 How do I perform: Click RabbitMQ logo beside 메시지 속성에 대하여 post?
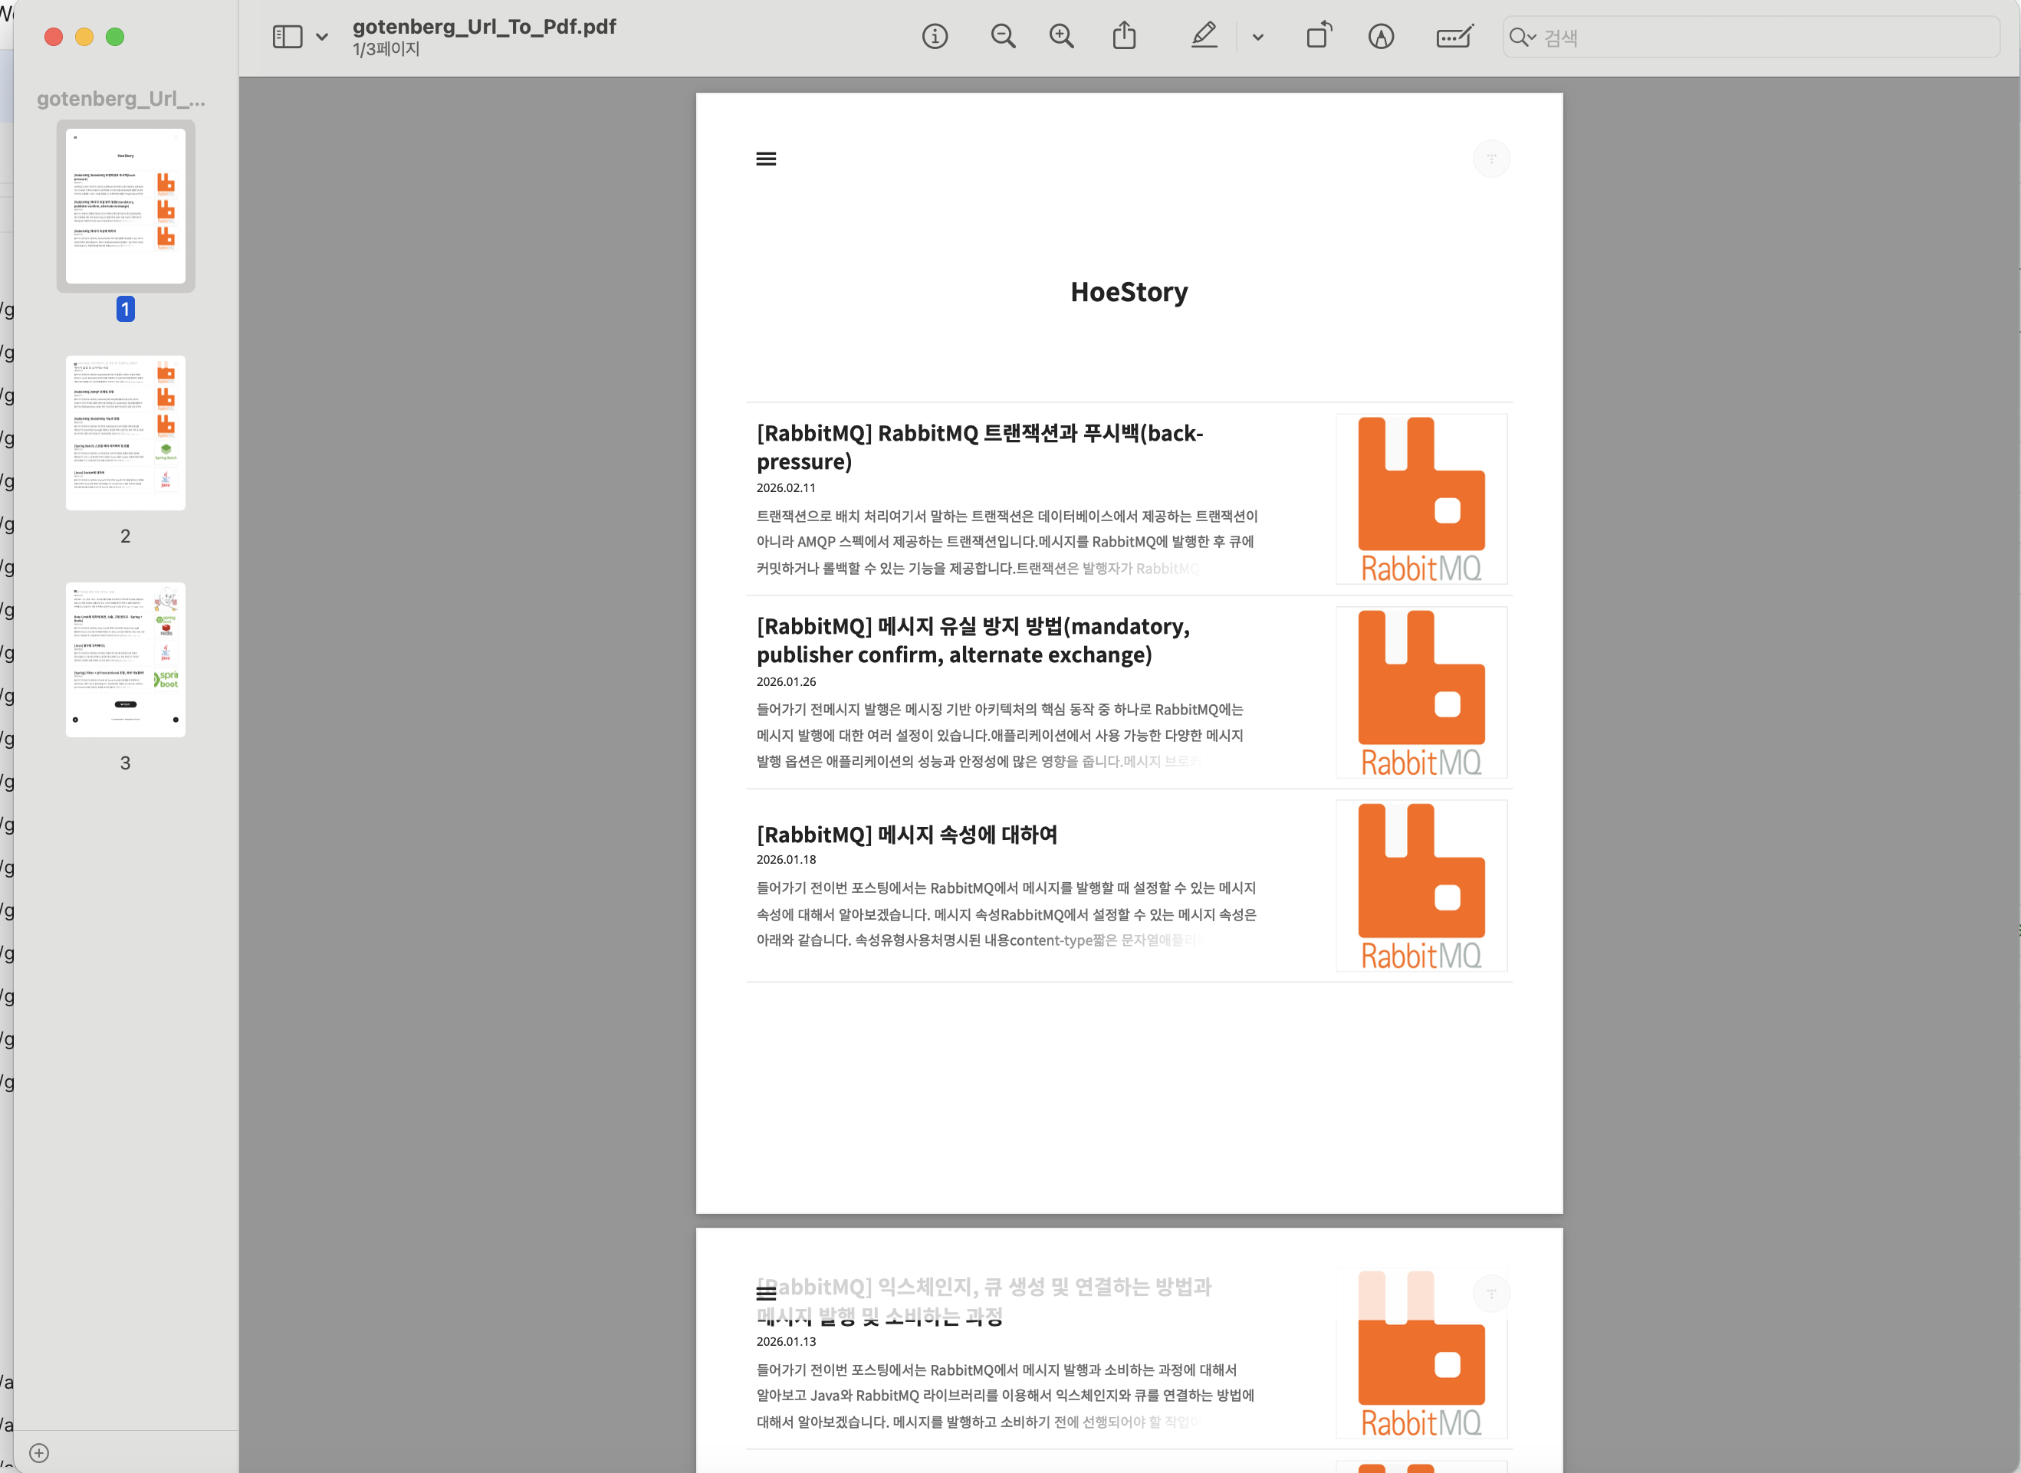1421,886
